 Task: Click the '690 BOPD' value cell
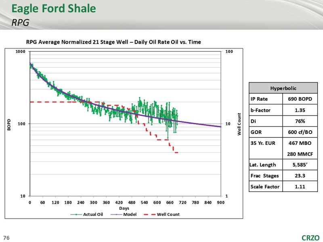point(300,99)
